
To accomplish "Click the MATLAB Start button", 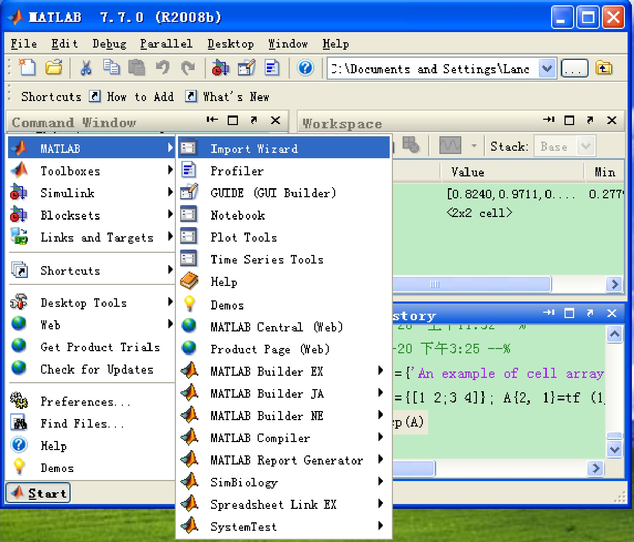I will point(38,493).
